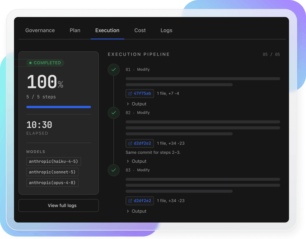Open the Logs tab
This screenshot has width=306, height=239.
click(x=166, y=30)
